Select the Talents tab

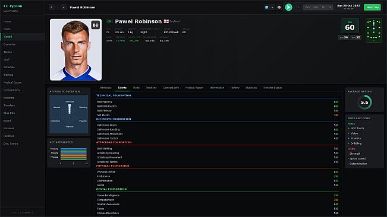[x=122, y=88]
